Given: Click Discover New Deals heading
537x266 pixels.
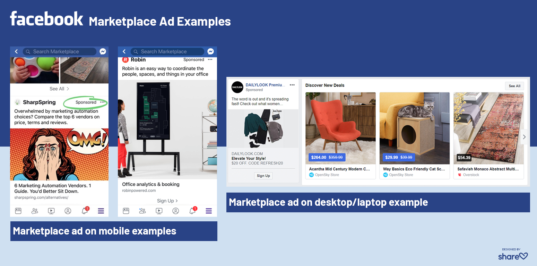Looking at the screenshot, I should click(x=325, y=85).
